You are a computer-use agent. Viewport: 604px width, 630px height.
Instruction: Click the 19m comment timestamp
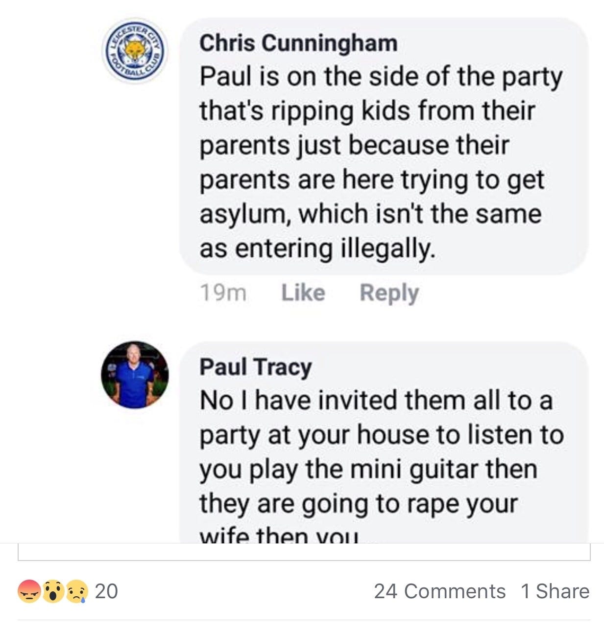click(x=223, y=293)
